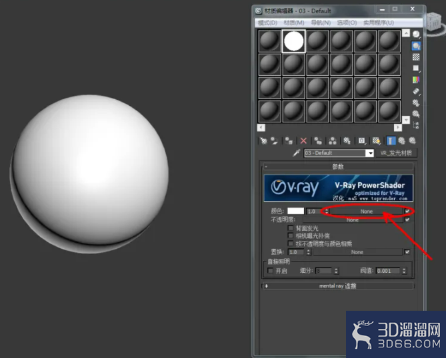Toggle the Show End Result icon

pos(391,141)
